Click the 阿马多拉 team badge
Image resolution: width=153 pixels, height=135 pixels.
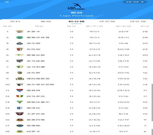[x=20, y=96]
